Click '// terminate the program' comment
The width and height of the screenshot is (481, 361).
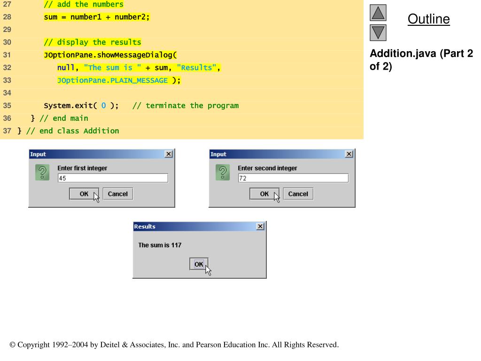click(x=185, y=106)
